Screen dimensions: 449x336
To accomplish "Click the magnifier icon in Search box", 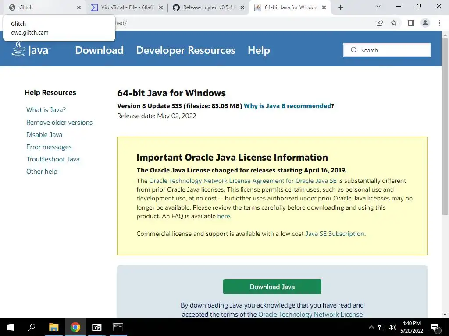I will click(x=354, y=50).
